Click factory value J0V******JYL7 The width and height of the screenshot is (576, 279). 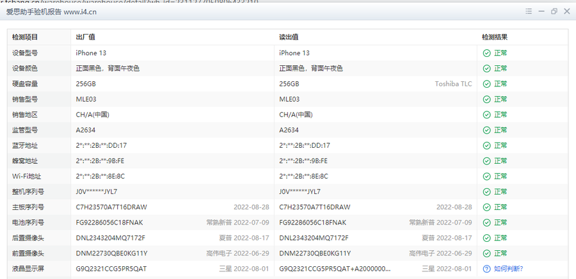pyautogui.click(x=97, y=191)
